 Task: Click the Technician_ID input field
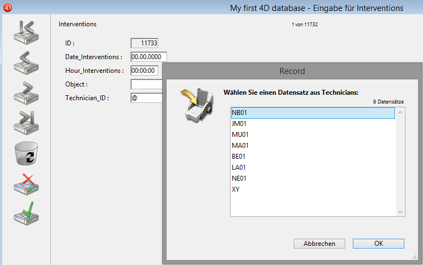point(146,98)
